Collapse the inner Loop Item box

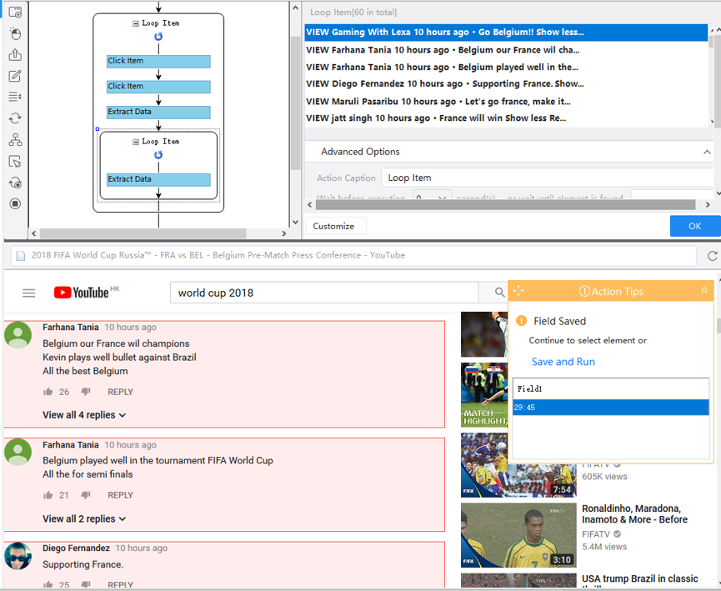136,142
